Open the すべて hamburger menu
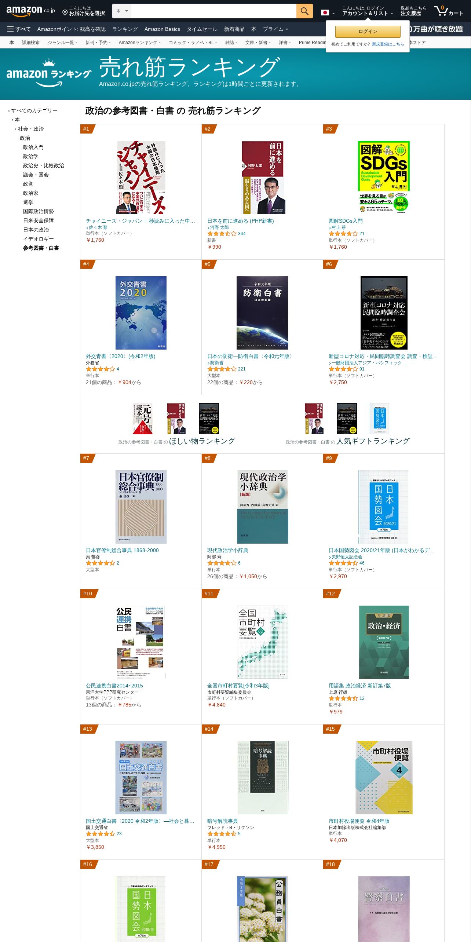Screen dimensions: 471x942 (19, 29)
